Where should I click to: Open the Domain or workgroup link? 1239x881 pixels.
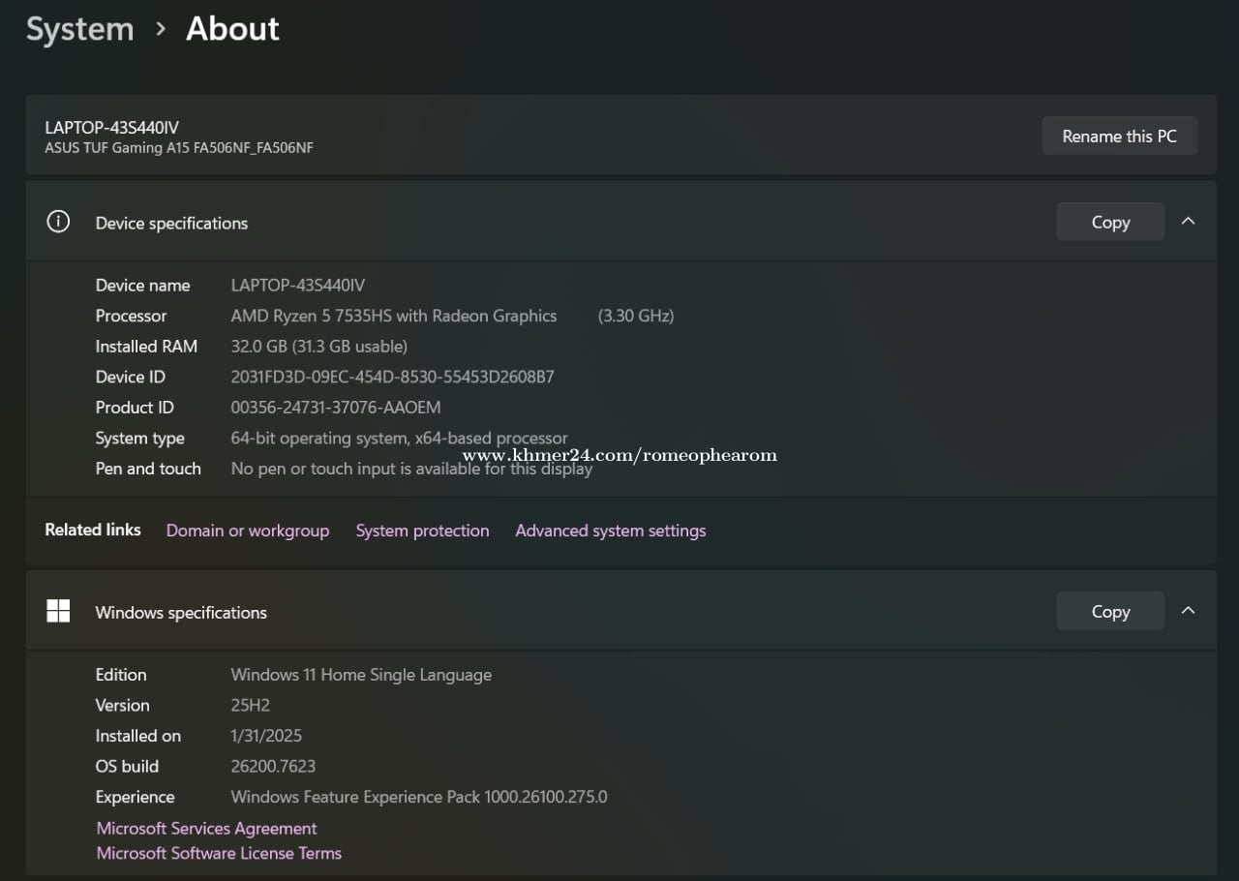(248, 531)
